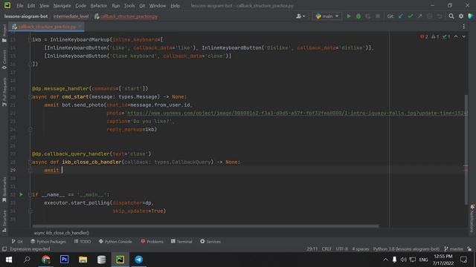The width and height of the screenshot is (476, 267).
Task: Open the main run configuration dropdown
Action: point(327,16)
